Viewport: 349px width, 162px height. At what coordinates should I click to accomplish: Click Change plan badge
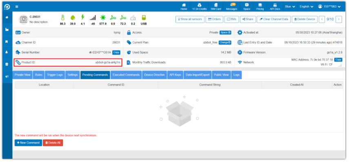point(225,43)
